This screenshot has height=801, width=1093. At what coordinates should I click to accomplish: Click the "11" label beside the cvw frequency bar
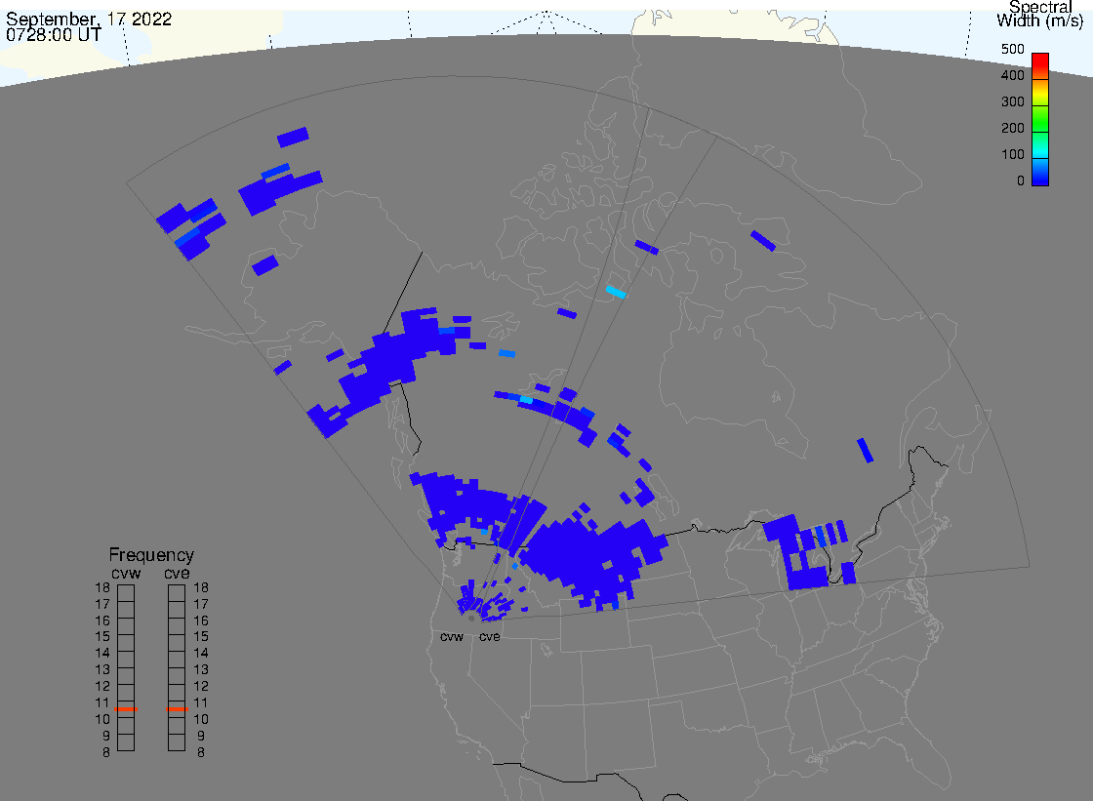pos(102,702)
